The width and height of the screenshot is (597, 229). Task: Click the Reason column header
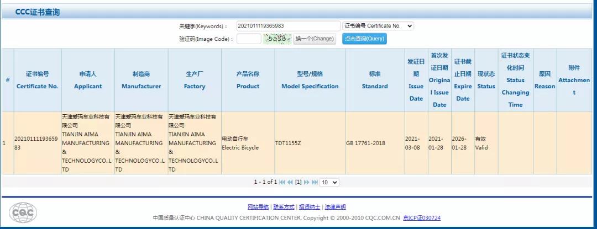545,80
